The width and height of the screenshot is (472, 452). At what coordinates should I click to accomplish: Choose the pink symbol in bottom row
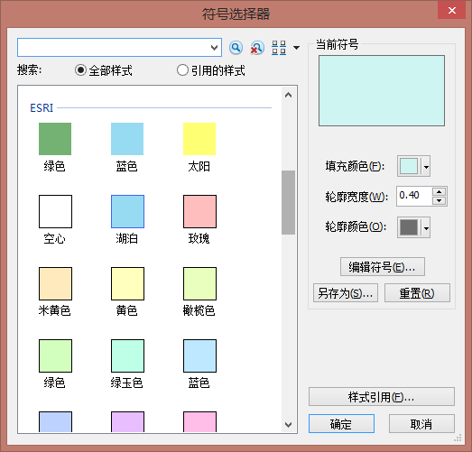tap(199, 422)
